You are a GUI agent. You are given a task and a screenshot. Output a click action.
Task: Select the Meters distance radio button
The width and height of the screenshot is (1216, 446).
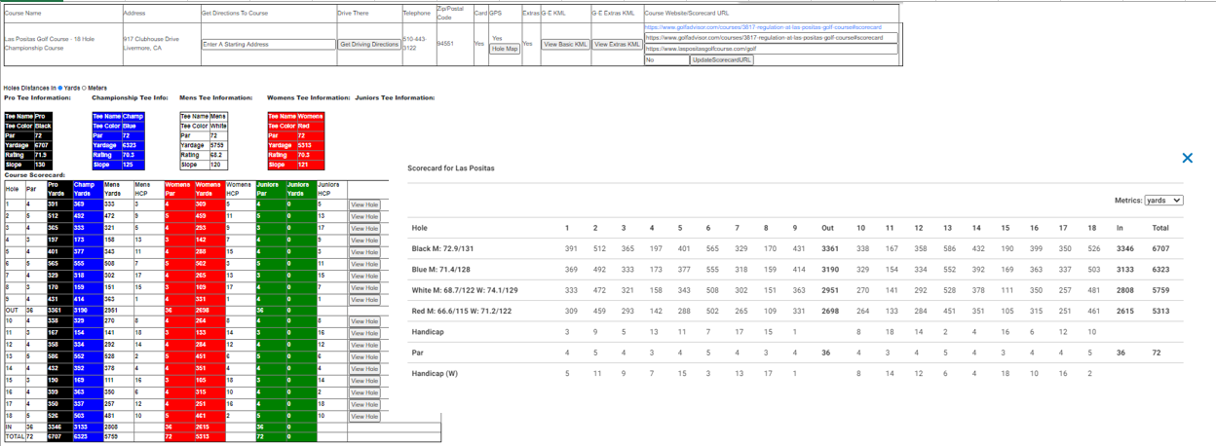point(85,88)
